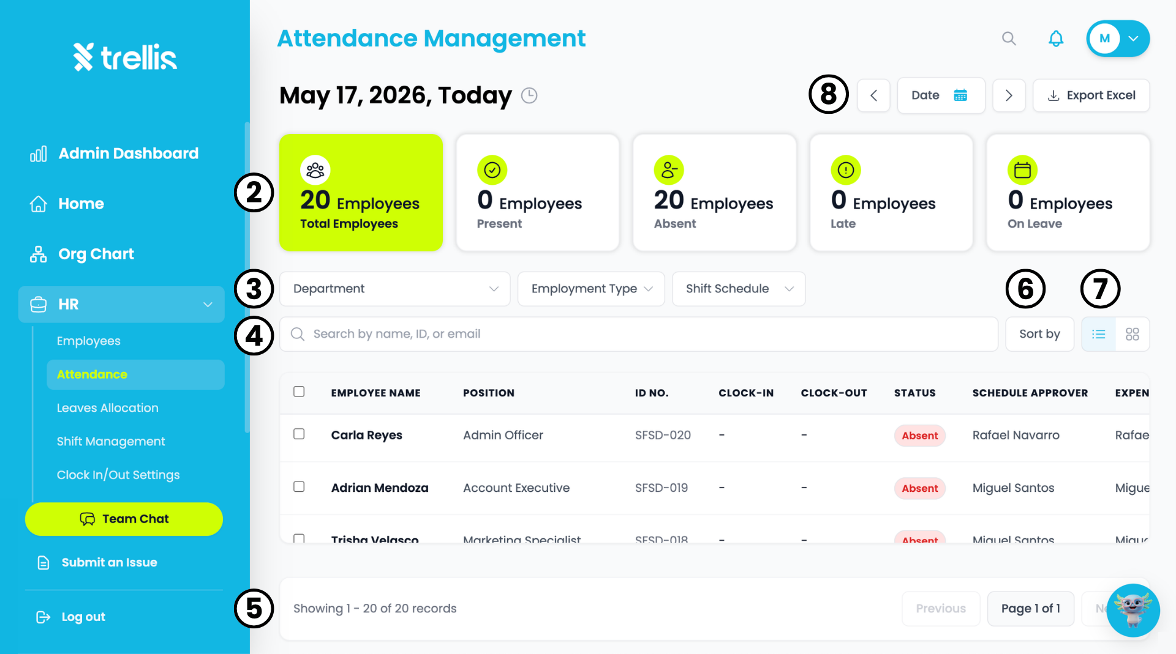The image size is (1176, 654).
Task: Open the notifications bell
Action: pos(1056,39)
